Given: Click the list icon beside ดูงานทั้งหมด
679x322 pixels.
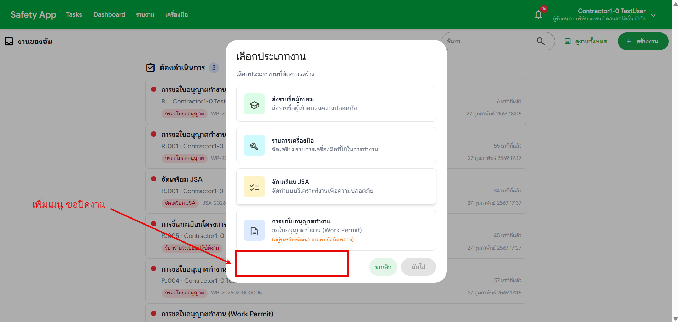Looking at the screenshot, I should 568,41.
